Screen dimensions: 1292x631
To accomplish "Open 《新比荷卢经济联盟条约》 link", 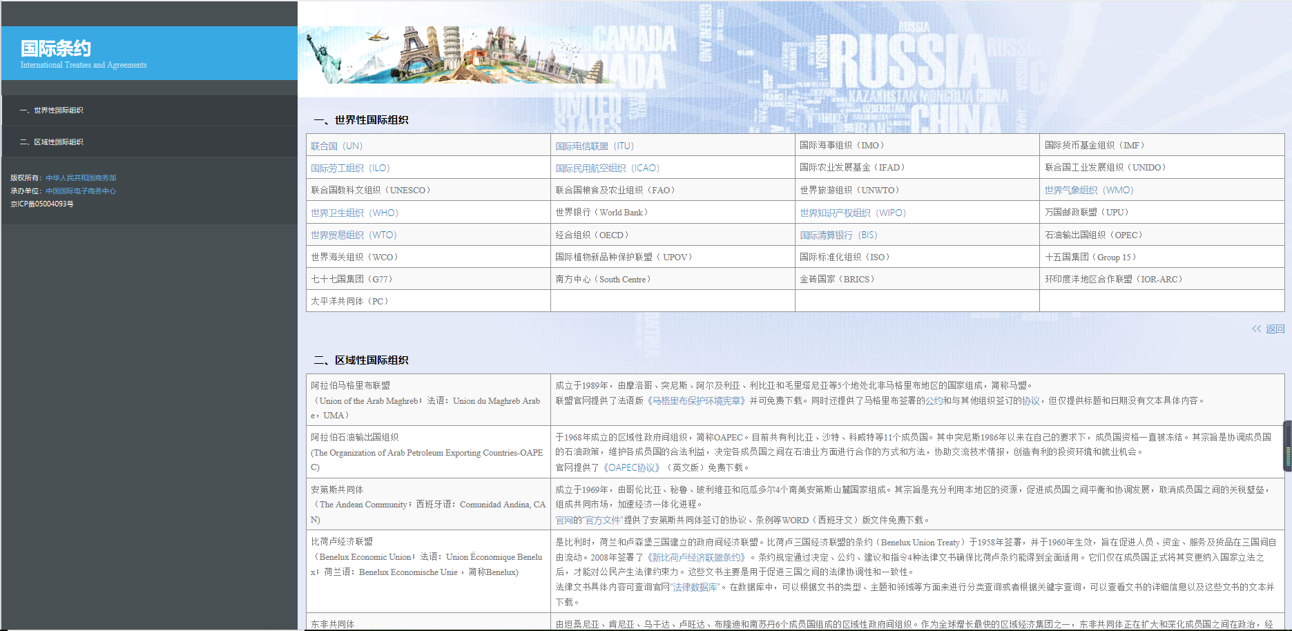I will point(696,558).
